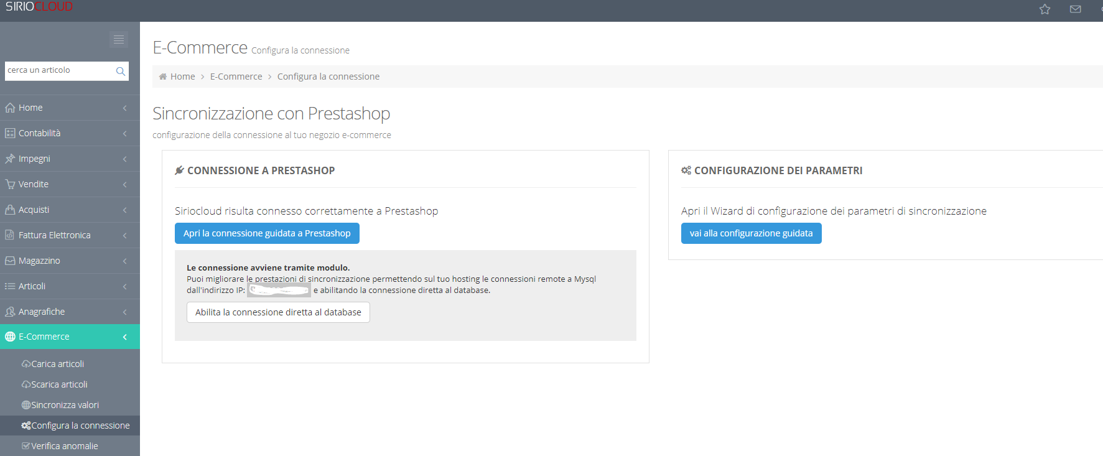This screenshot has height=456, width=1103.
Task: Click 'vai alla configurazione guidata' button
Action: [751, 233]
